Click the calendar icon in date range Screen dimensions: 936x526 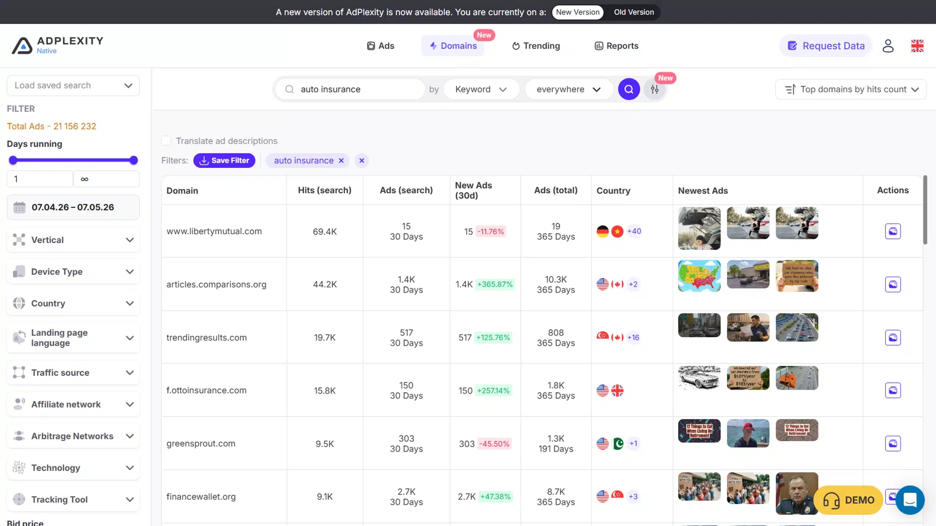[x=19, y=207]
